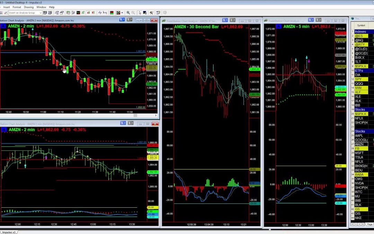
Task: Click the bar spacing decrease toolbar icon
Action: (x=100, y=13)
